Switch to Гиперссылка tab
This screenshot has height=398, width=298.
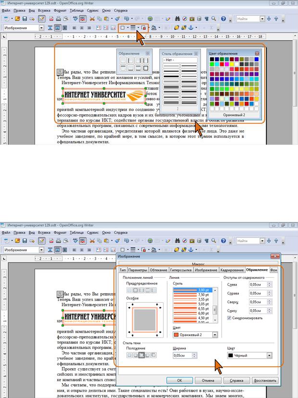click(181, 270)
